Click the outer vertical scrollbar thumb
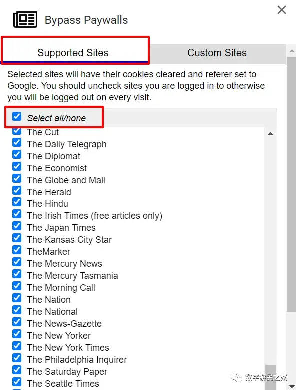This screenshot has width=296, height=390. (x=292, y=184)
